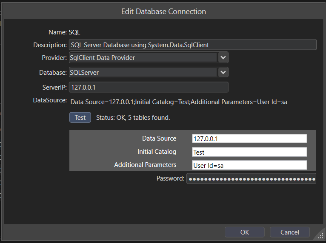The width and height of the screenshot is (326, 243).
Task: Click the Test connection button
Action: tap(80, 117)
